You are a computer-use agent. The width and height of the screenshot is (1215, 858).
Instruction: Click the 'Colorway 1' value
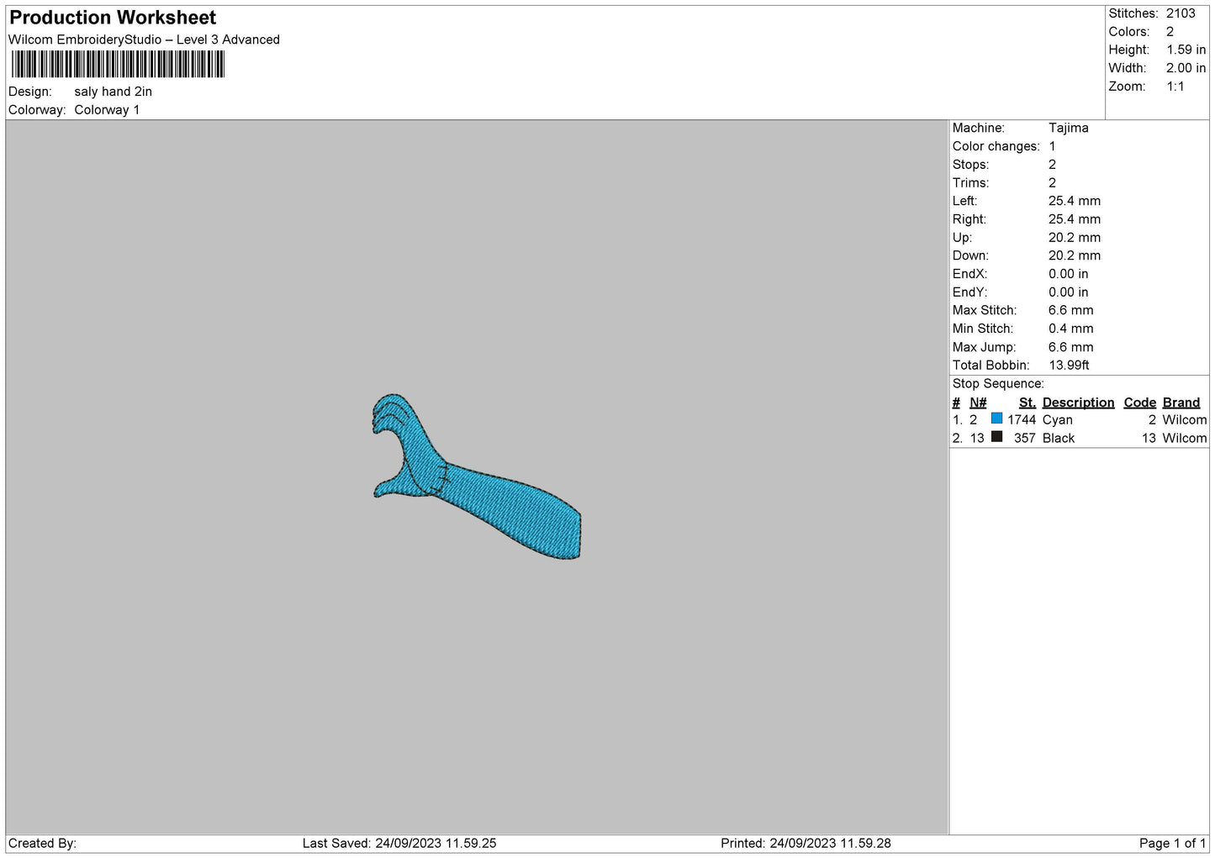(x=107, y=110)
